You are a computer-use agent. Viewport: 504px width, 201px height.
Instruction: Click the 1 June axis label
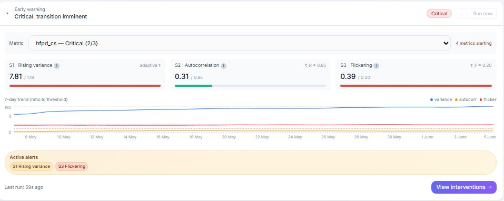(427, 137)
